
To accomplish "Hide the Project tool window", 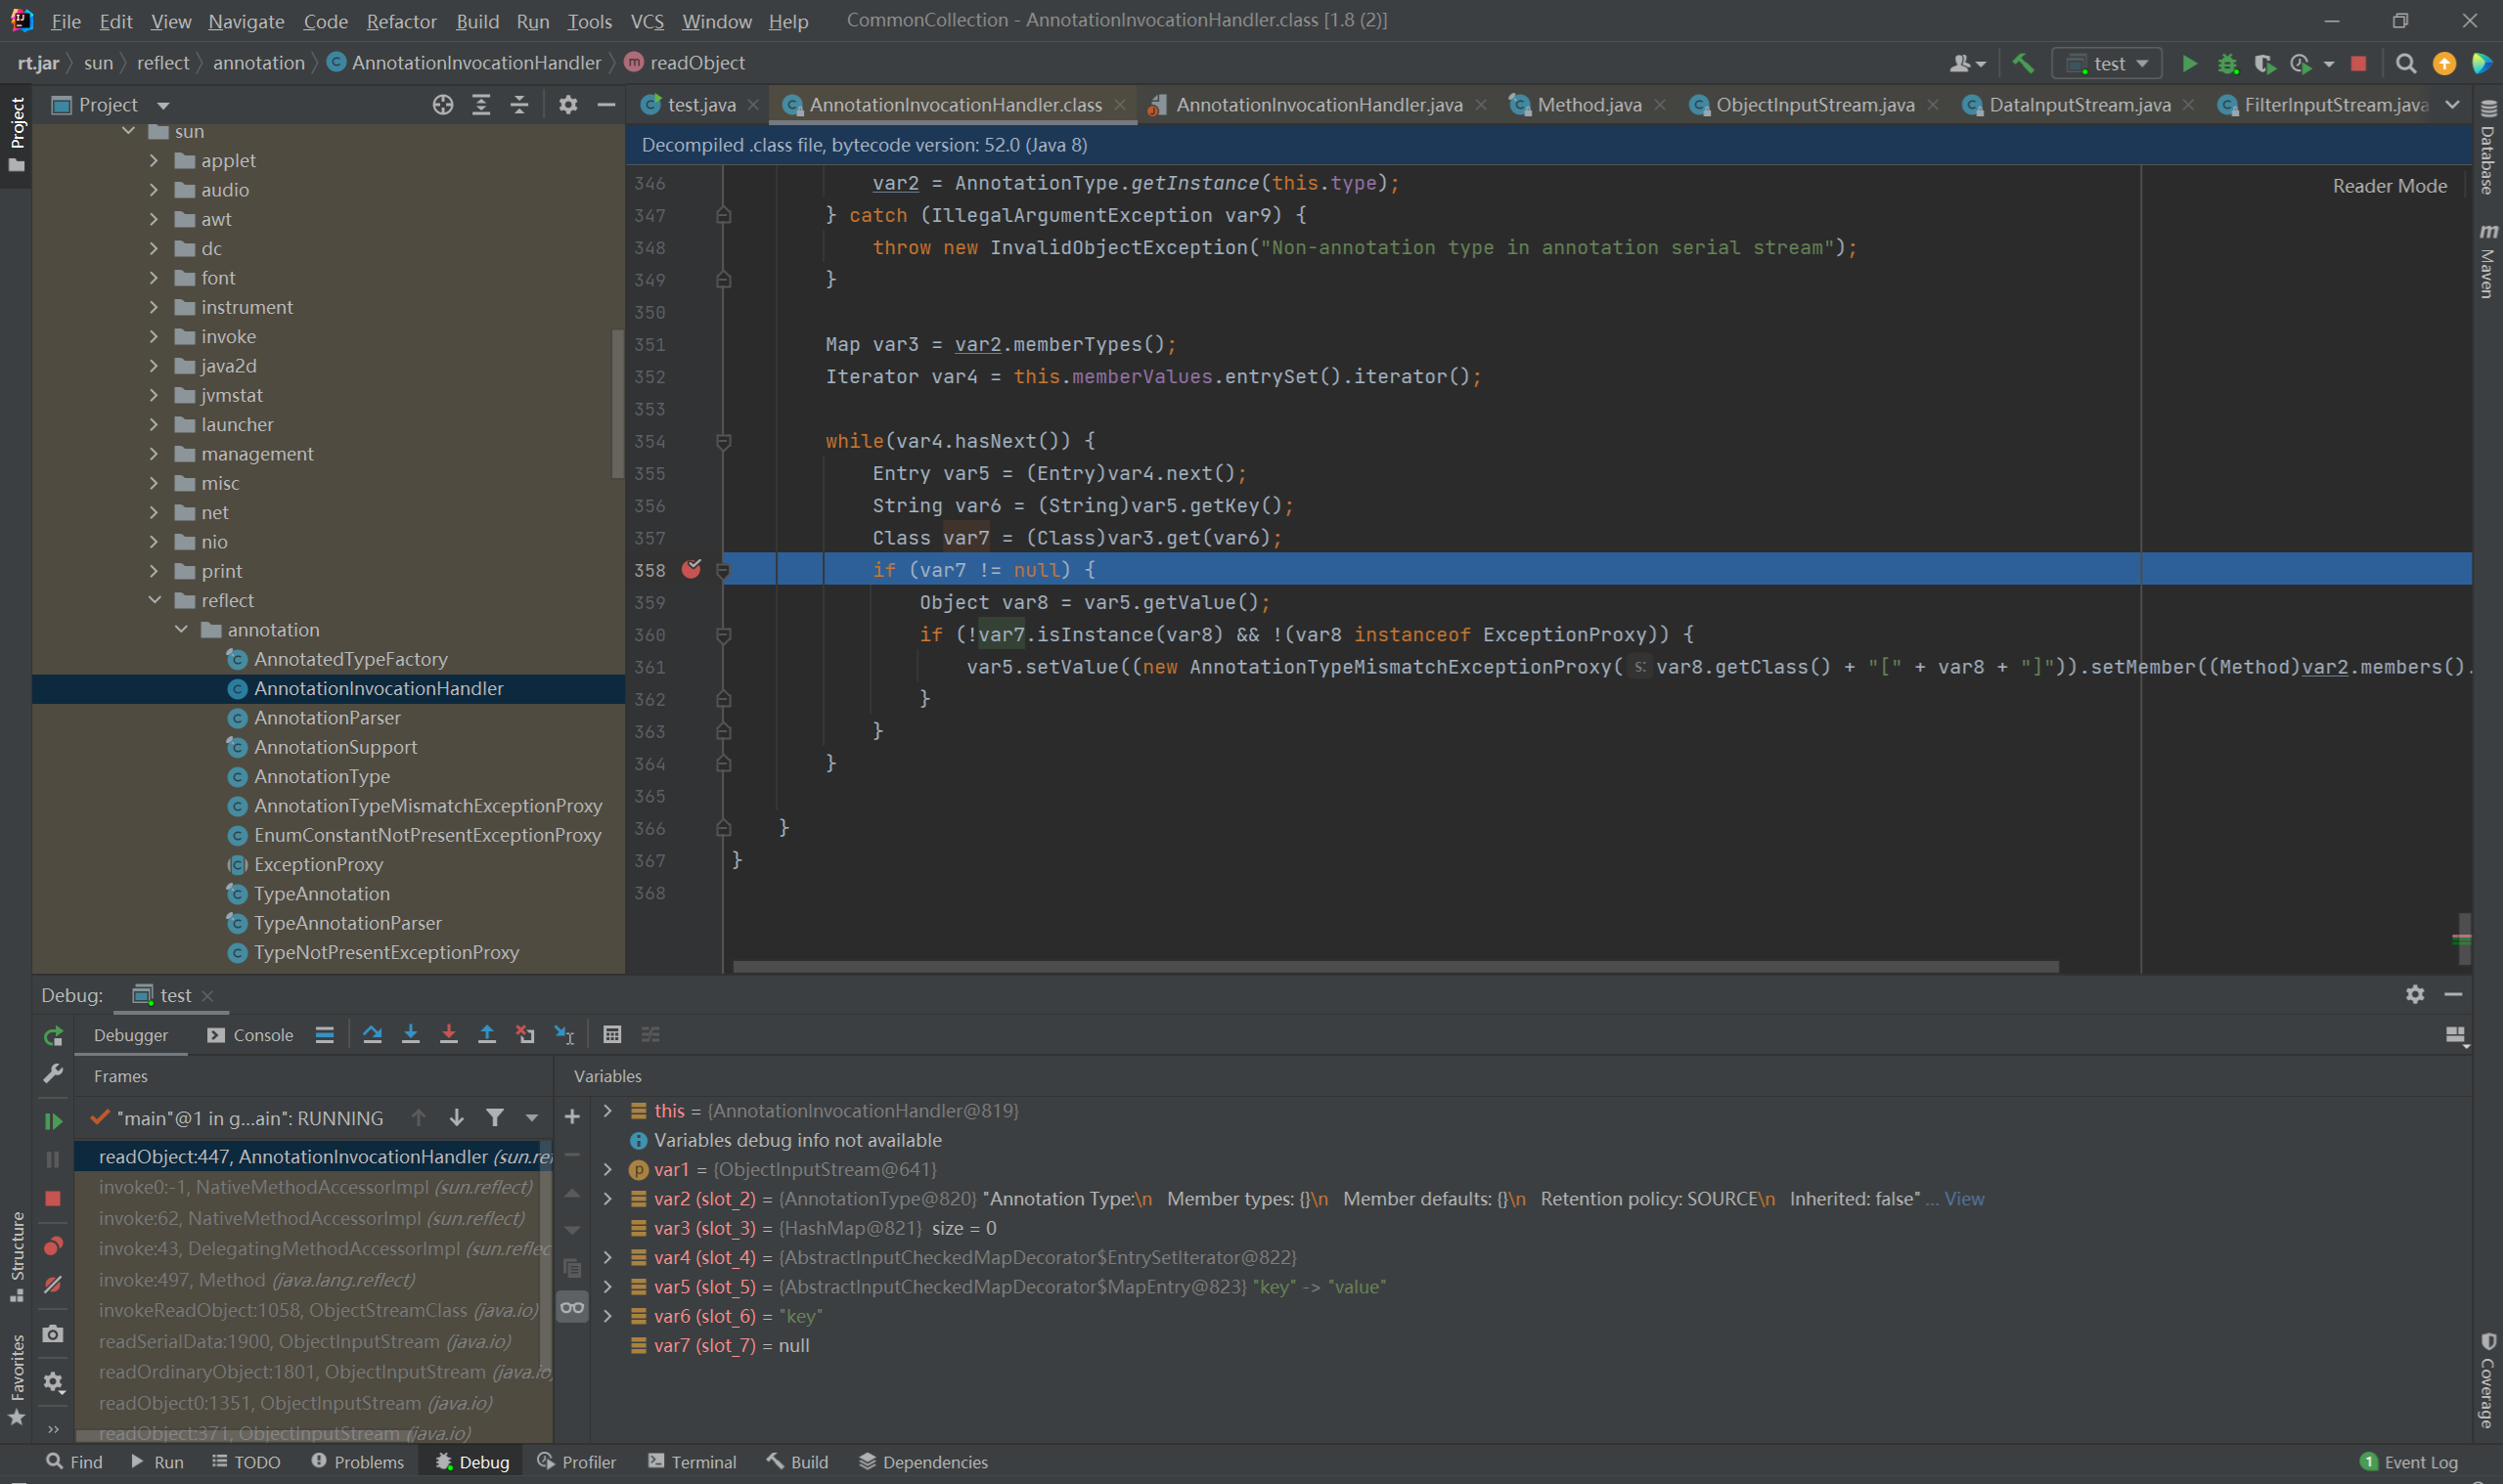I will [606, 105].
